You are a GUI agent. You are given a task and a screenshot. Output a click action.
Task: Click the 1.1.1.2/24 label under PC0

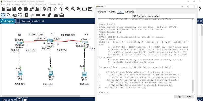20,84
